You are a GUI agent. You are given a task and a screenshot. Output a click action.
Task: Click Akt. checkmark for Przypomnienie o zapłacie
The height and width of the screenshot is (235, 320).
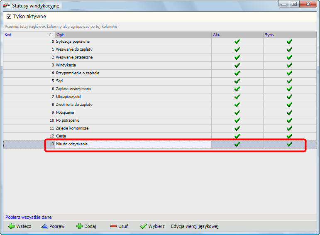237,73
